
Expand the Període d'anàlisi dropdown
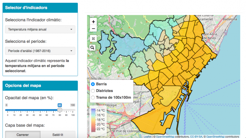(x=40, y=51)
